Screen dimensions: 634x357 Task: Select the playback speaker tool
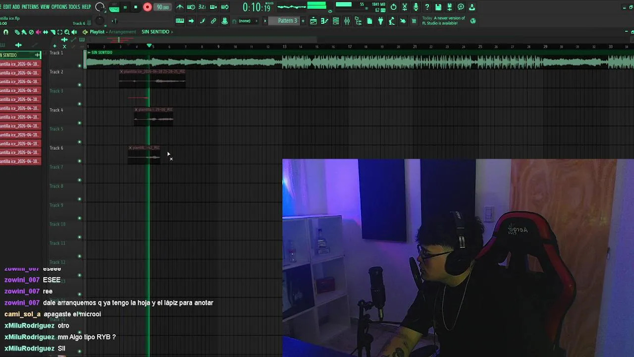74,32
